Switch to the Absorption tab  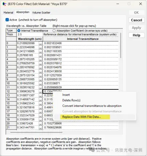[x=23, y=12]
